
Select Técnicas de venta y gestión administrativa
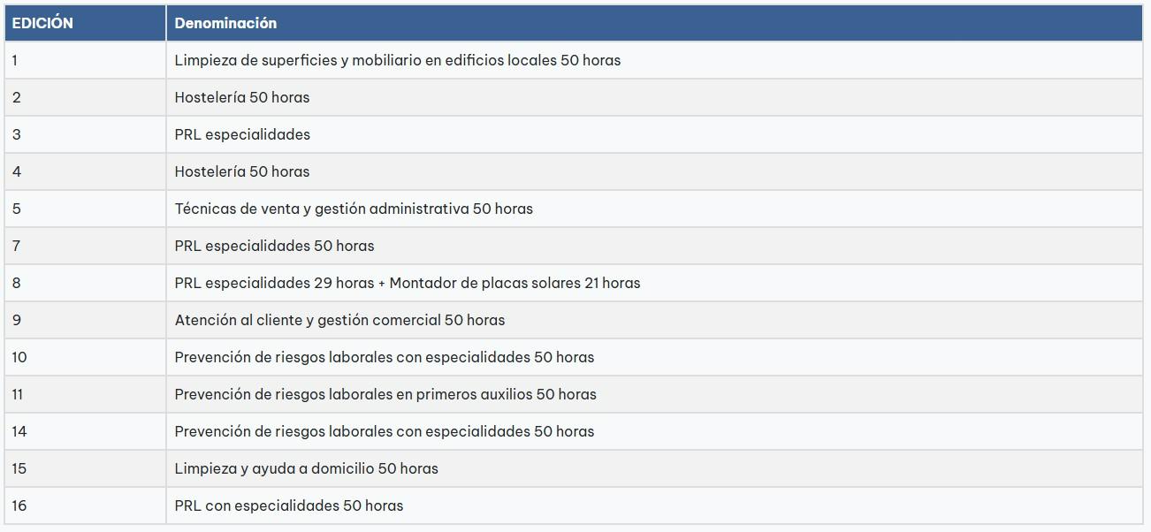click(x=354, y=209)
